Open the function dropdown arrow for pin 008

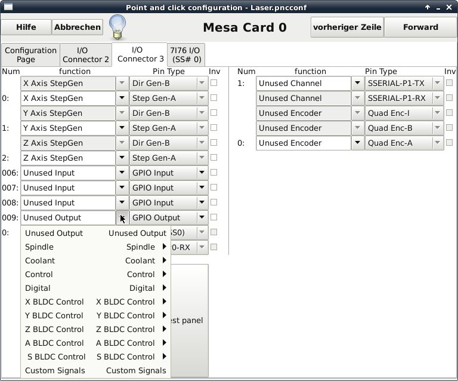[122, 202]
